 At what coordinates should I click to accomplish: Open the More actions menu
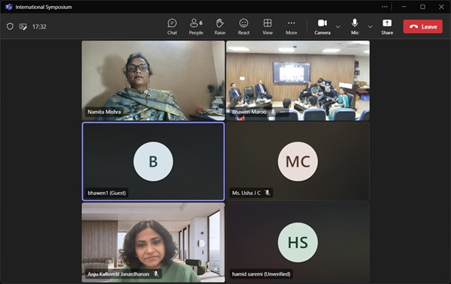[x=292, y=27]
